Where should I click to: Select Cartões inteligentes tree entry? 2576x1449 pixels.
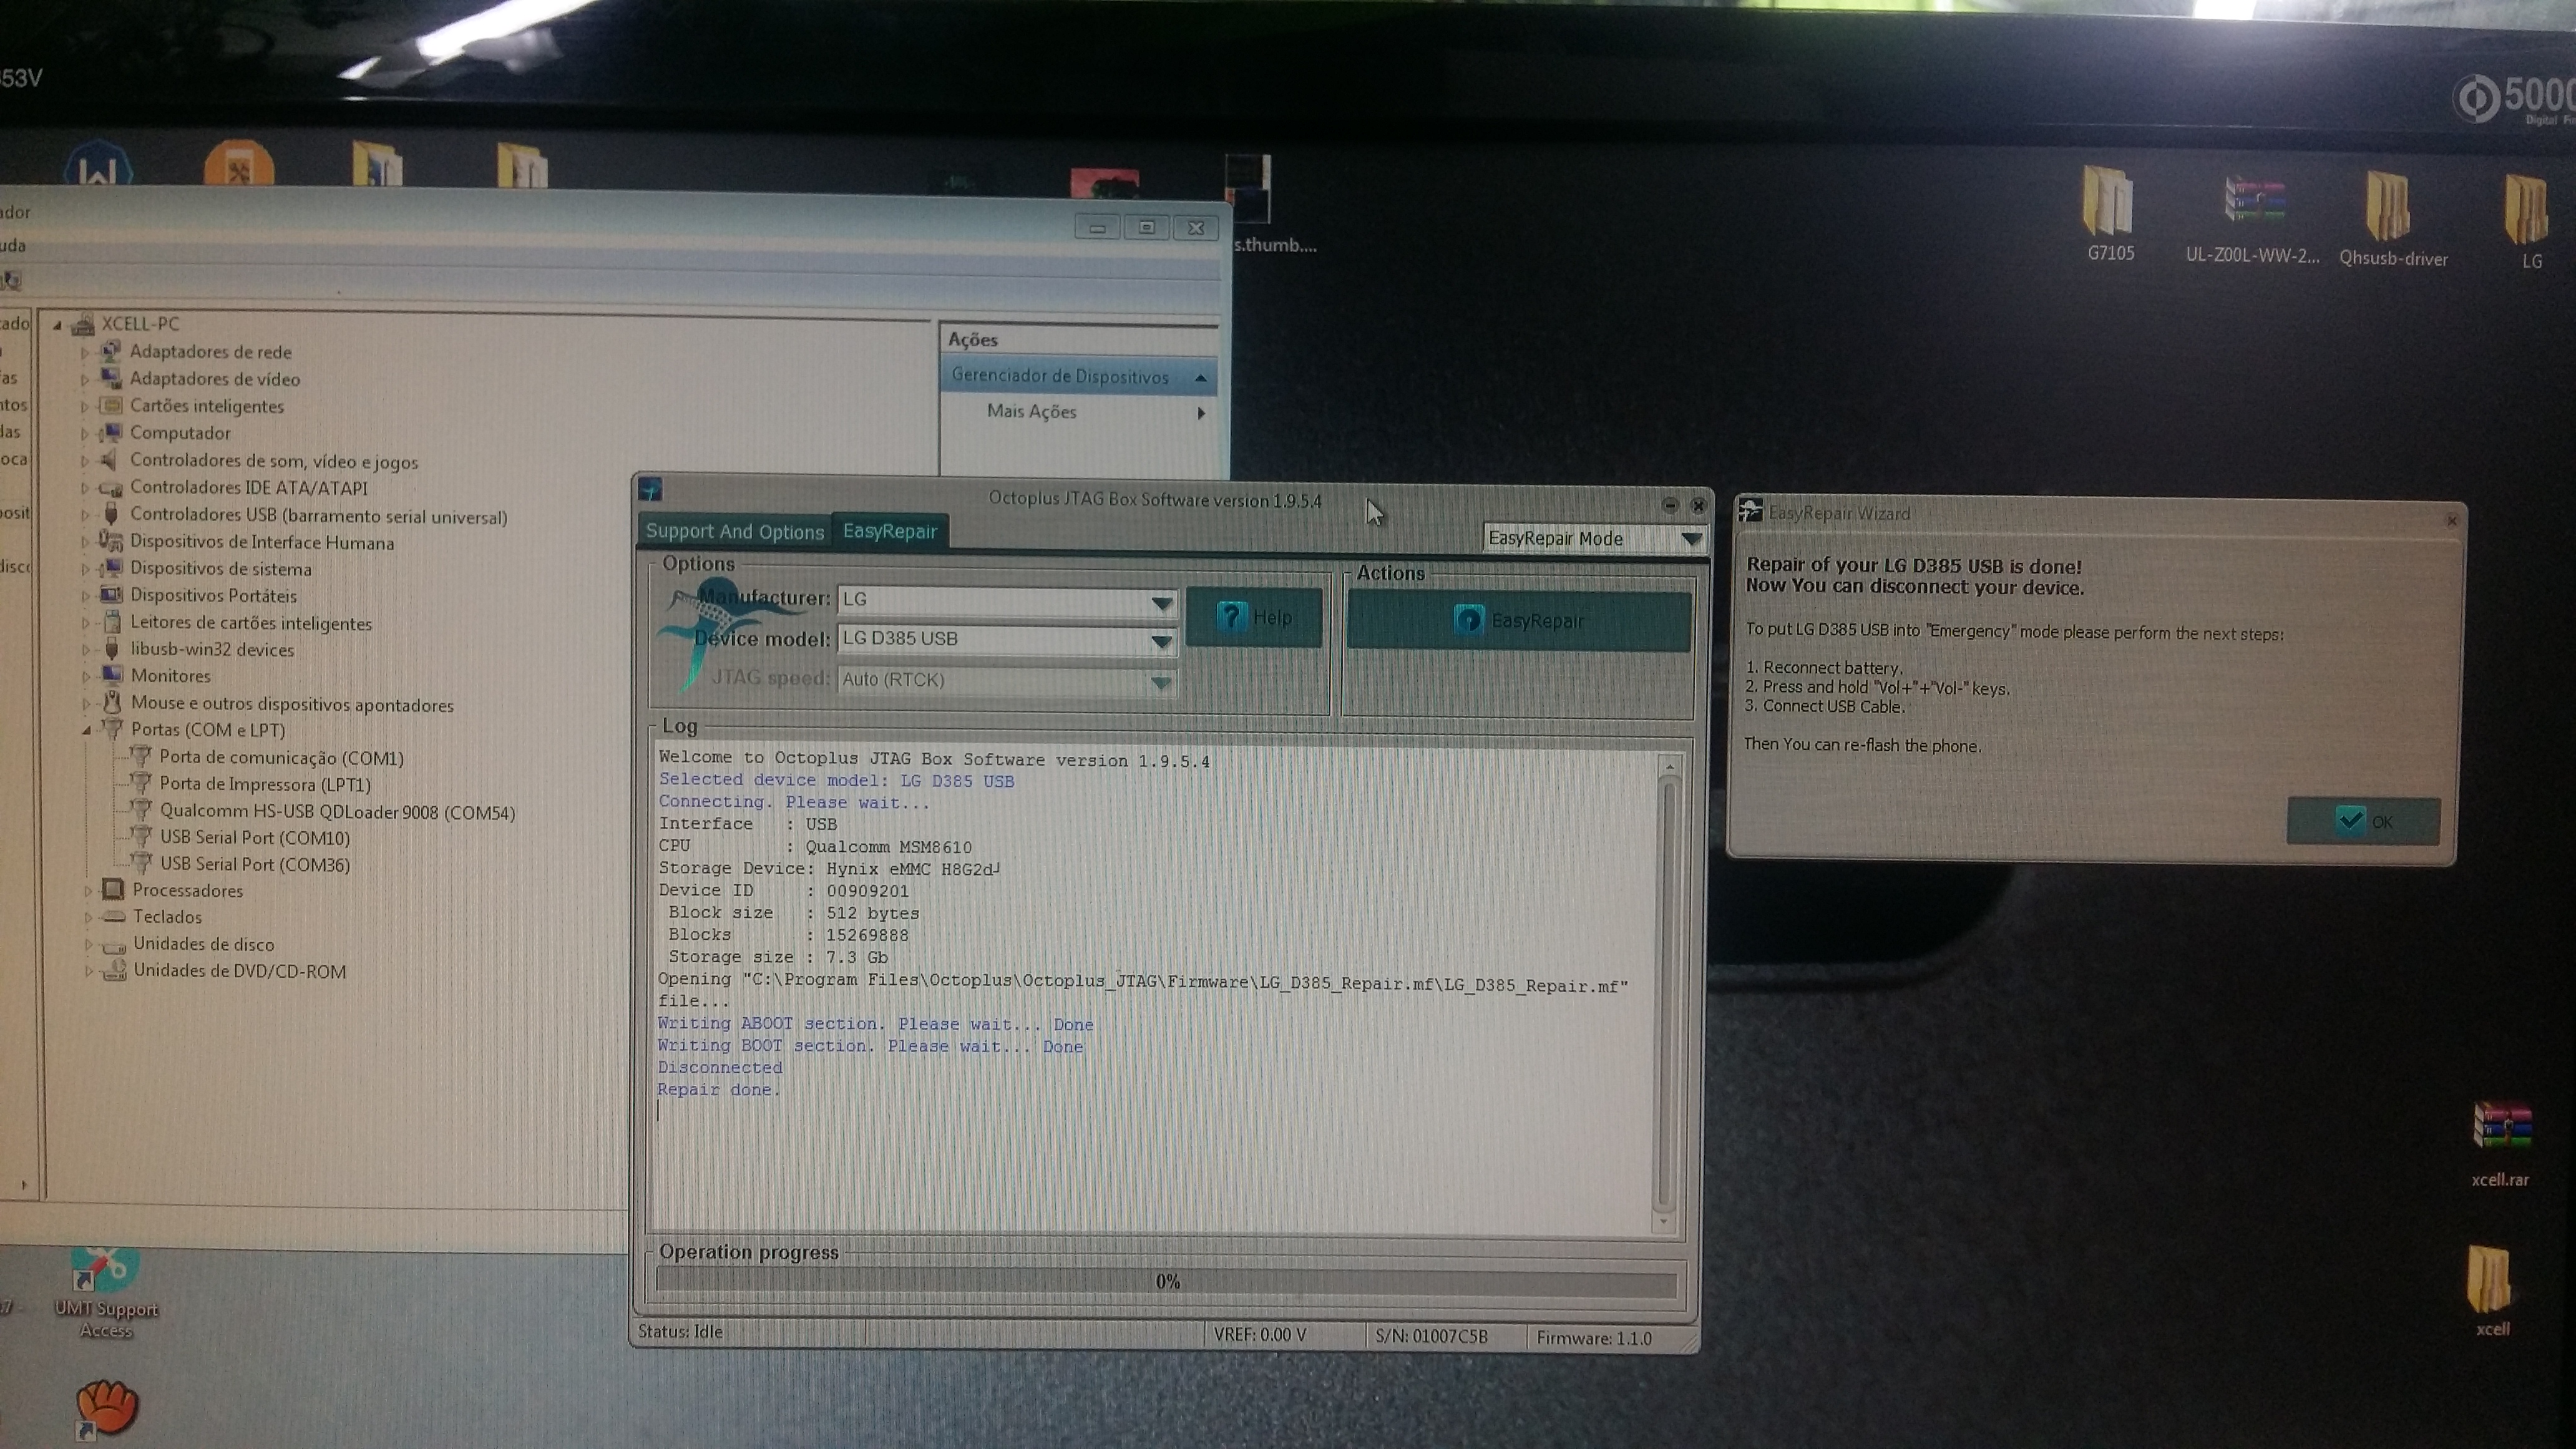coord(207,406)
